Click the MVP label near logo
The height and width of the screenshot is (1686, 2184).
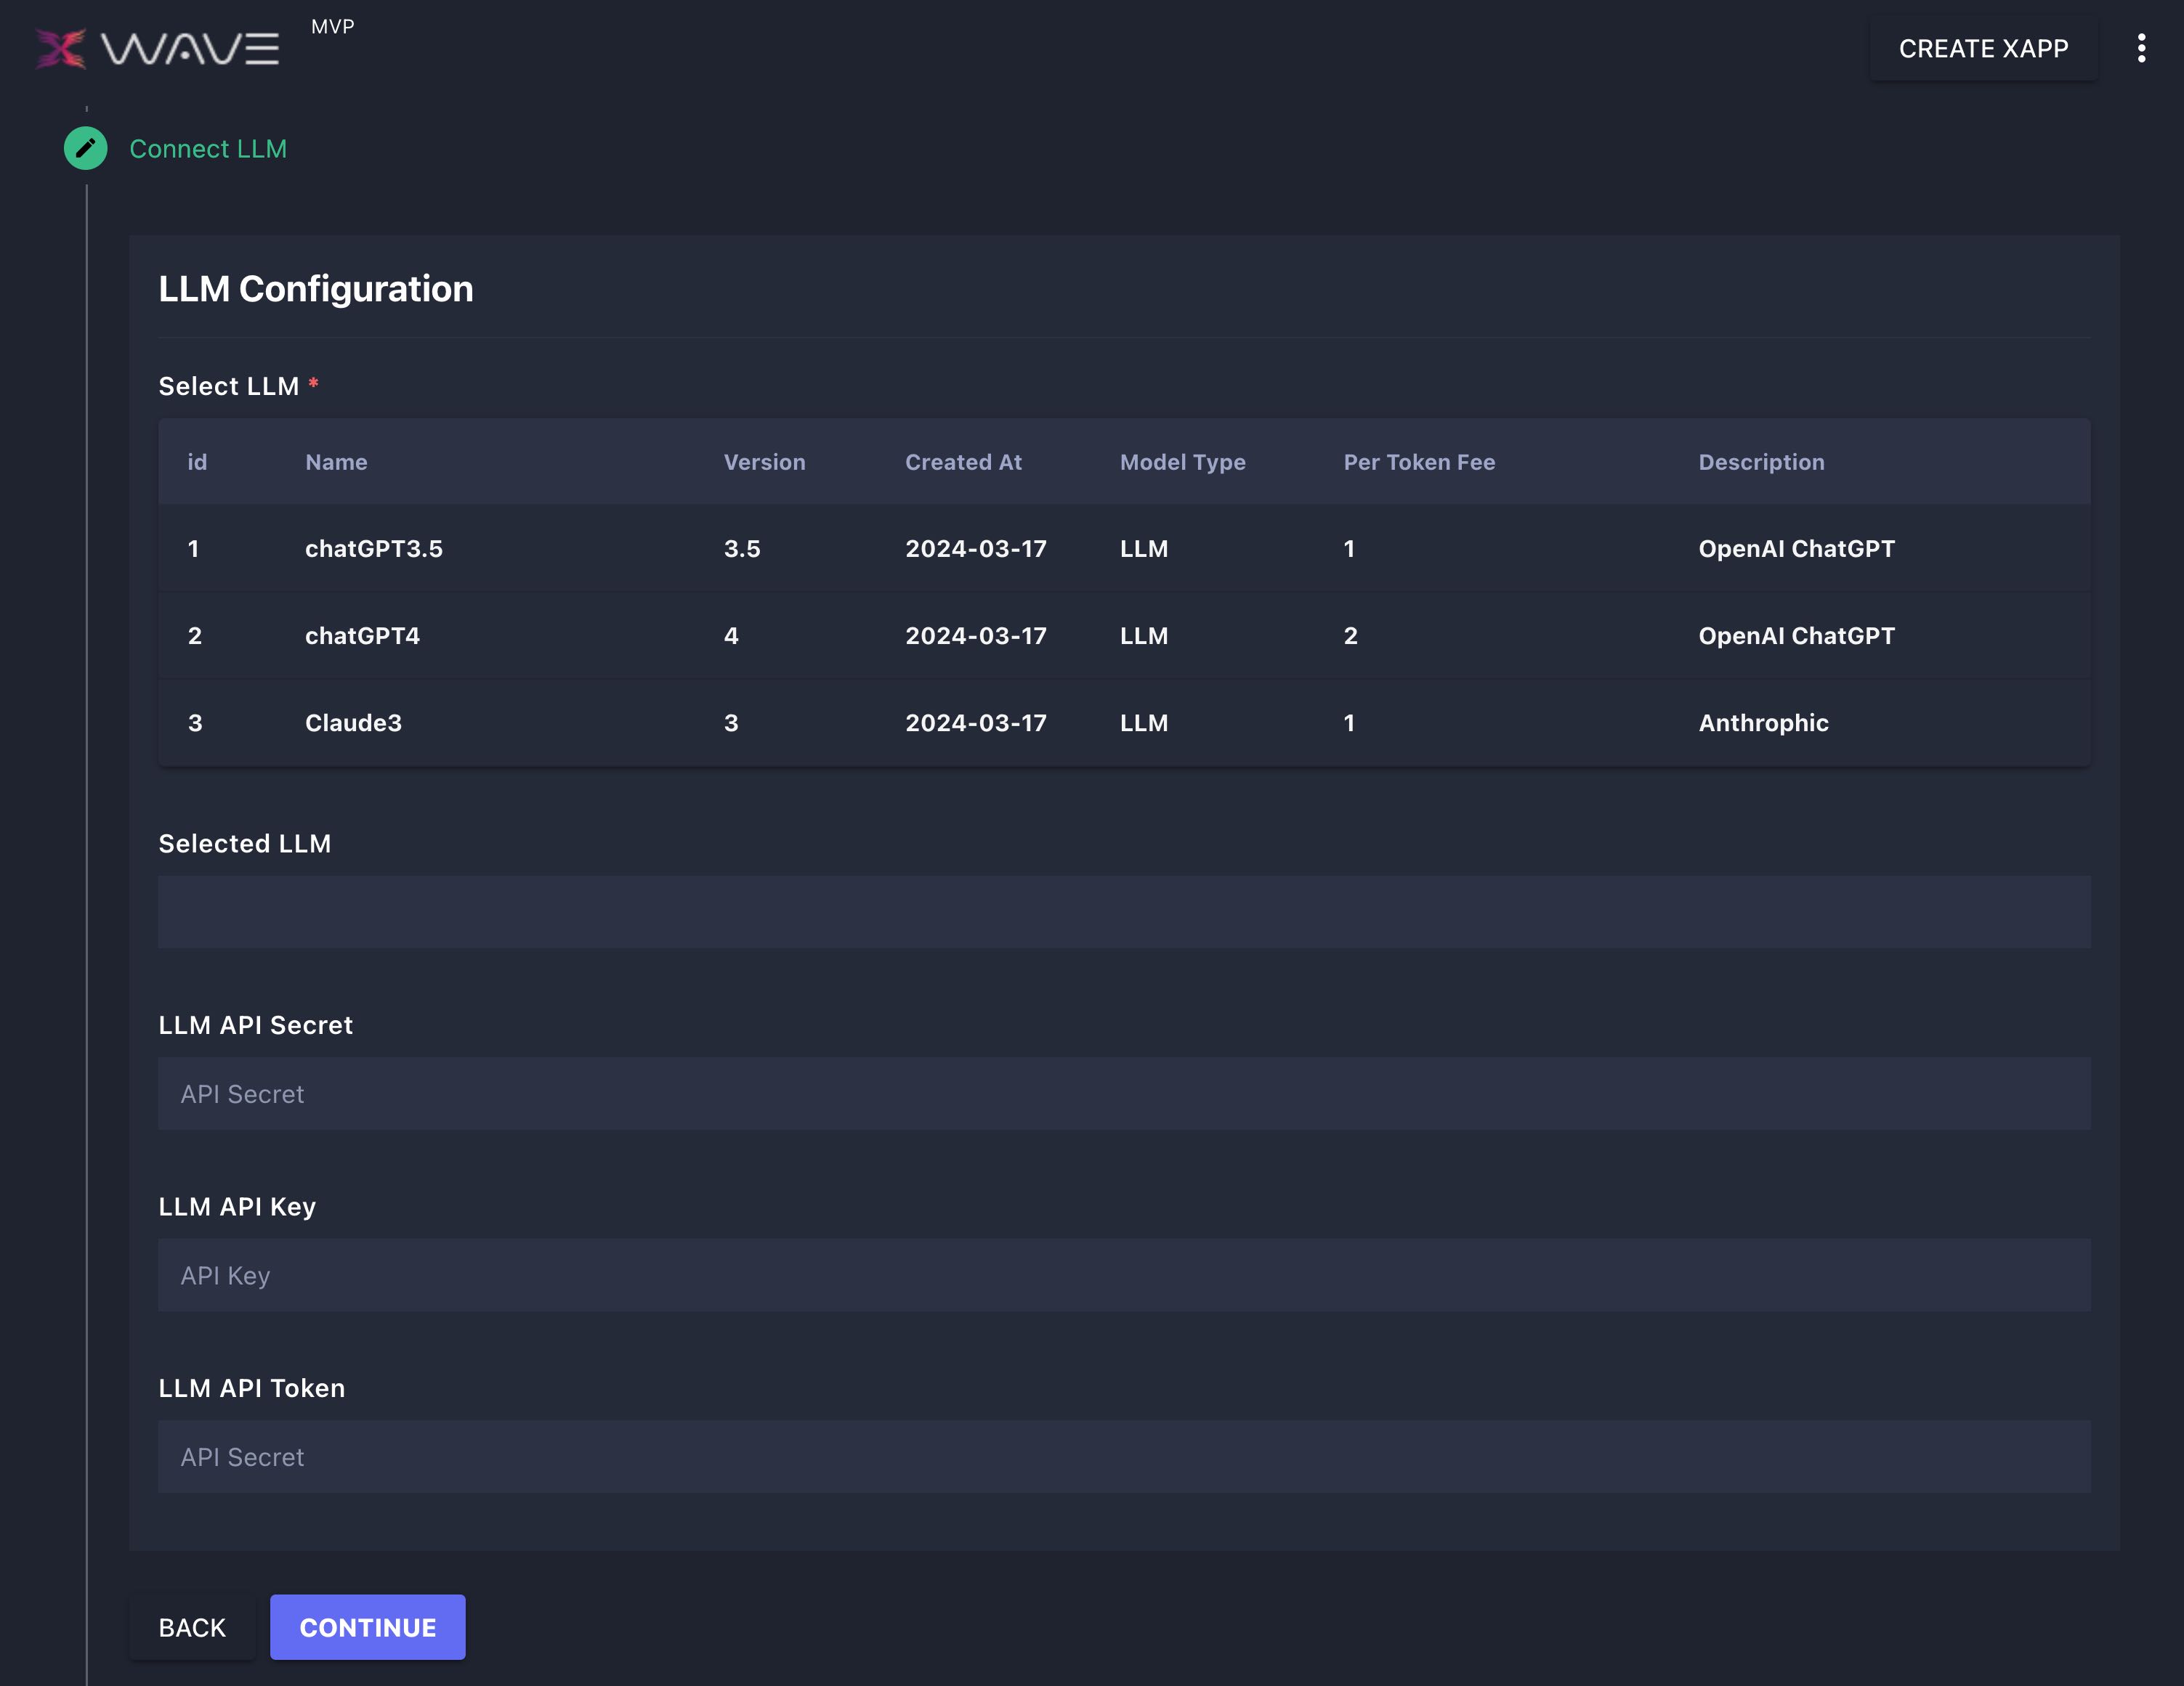pos(332,27)
